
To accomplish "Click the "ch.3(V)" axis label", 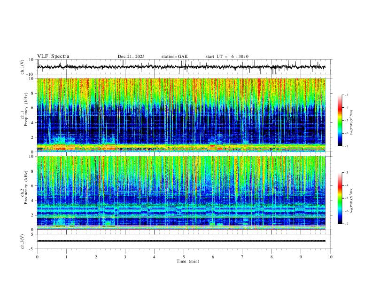I will (23, 241).
